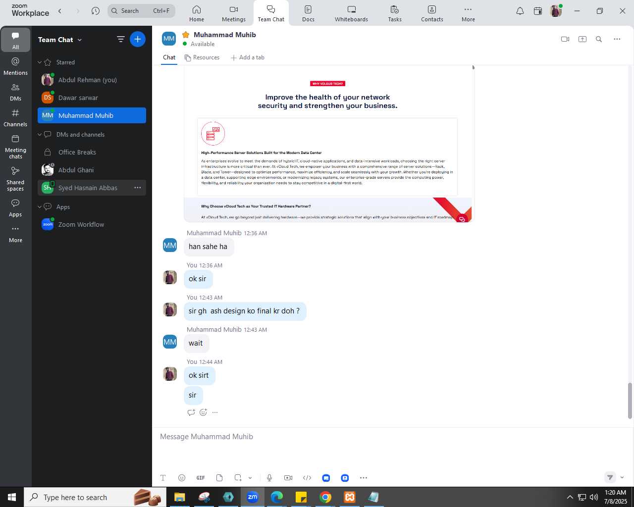Open Google Chrome from the taskbar
The image size is (634, 507).
(x=325, y=497)
